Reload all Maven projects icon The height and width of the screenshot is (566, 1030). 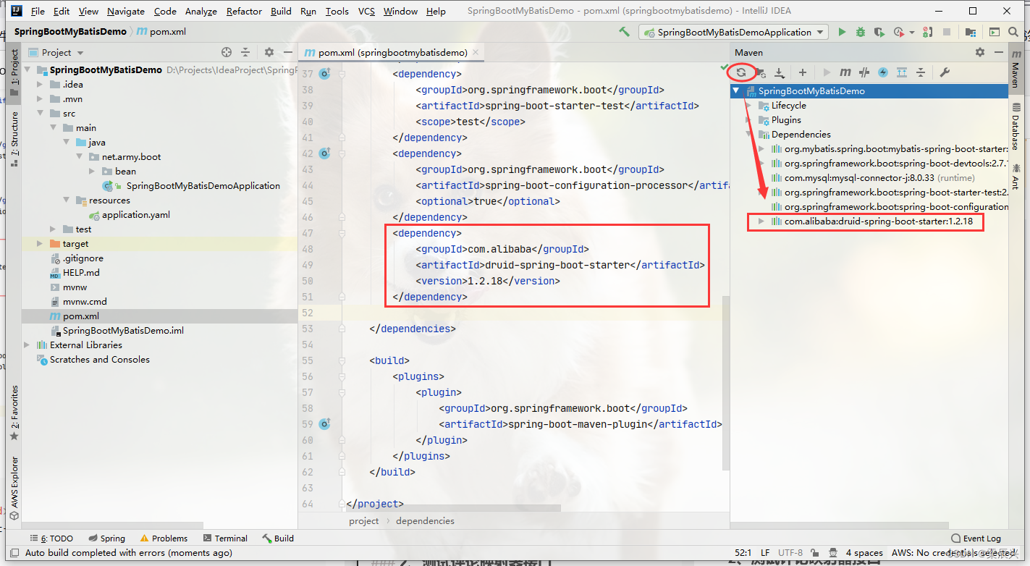click(x=741, y=72)
